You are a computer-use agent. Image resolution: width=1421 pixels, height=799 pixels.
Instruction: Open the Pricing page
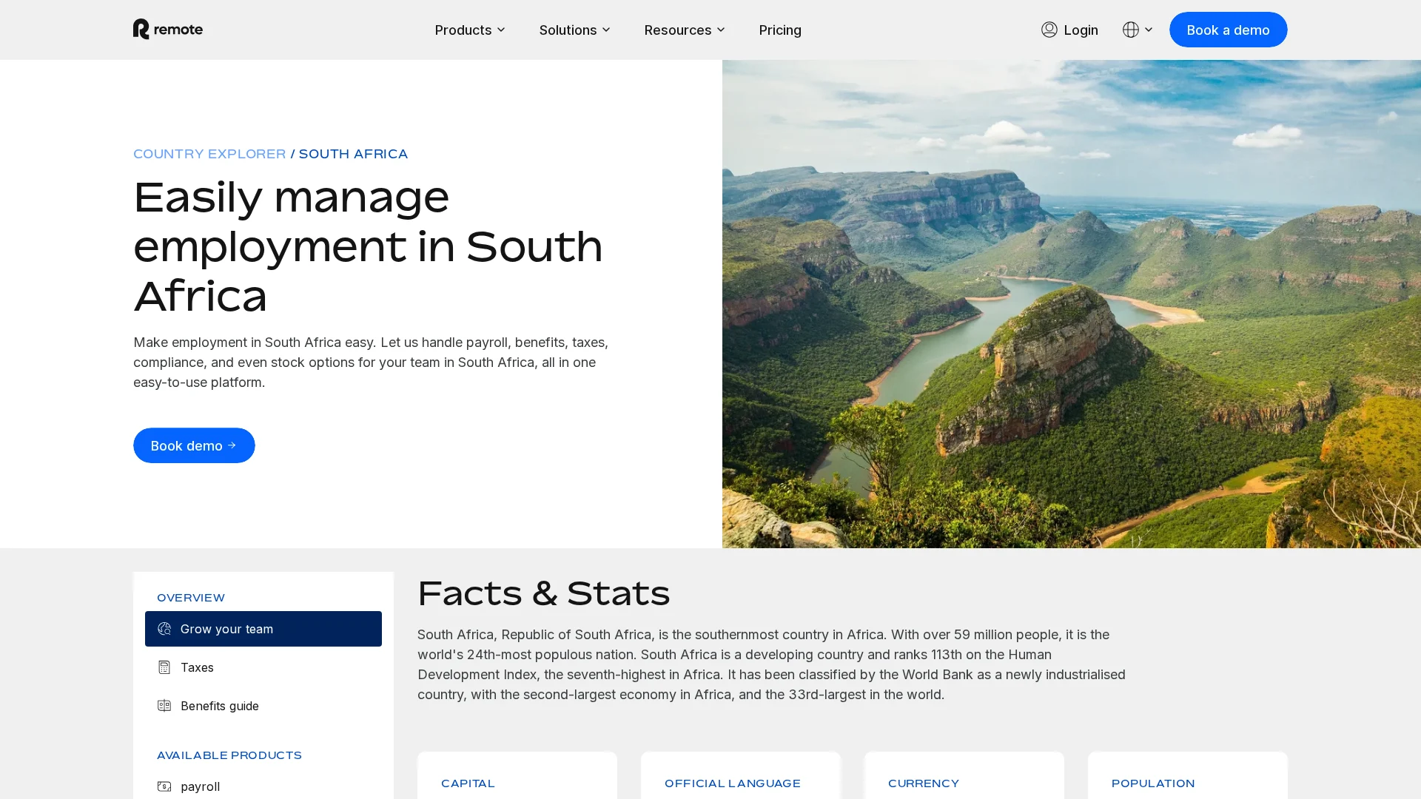(780, 30)
